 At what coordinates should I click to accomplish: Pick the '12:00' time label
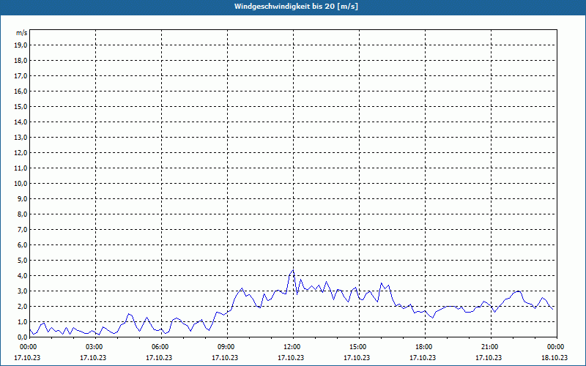point(292,347)
